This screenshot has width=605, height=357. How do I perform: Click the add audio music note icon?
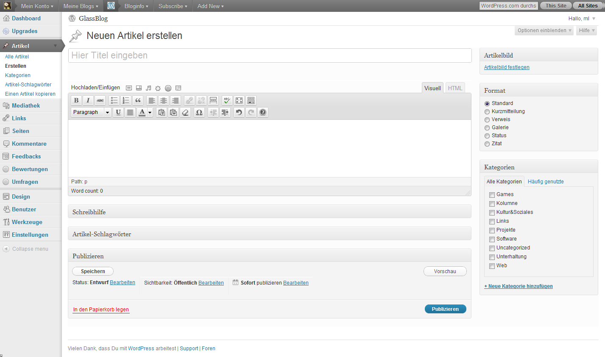point(148,88)
